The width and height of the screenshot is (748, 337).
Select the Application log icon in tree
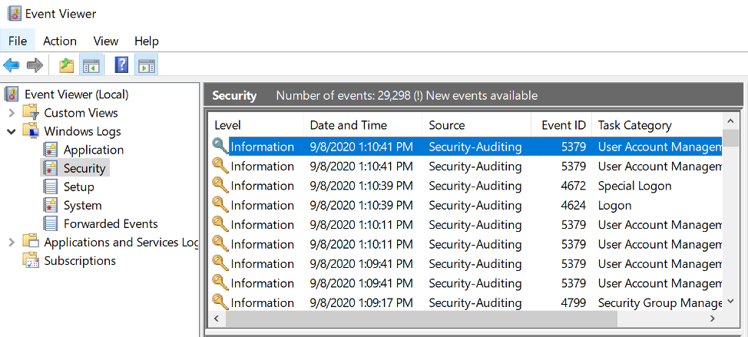[50, 150]
